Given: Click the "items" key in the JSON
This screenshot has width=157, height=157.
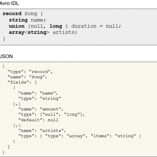Looking at the screenshot, I should [x=100, y=136].
